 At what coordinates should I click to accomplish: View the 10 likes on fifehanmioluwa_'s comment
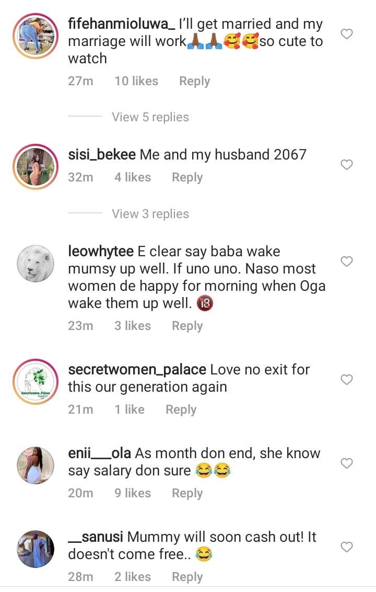point(136,81)
